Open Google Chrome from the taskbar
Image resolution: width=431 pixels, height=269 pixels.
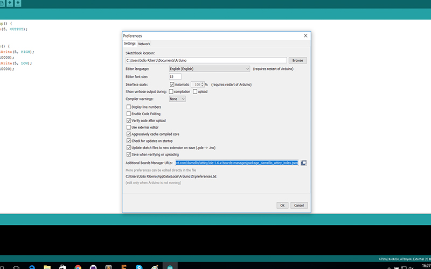[x=78, y=267]
